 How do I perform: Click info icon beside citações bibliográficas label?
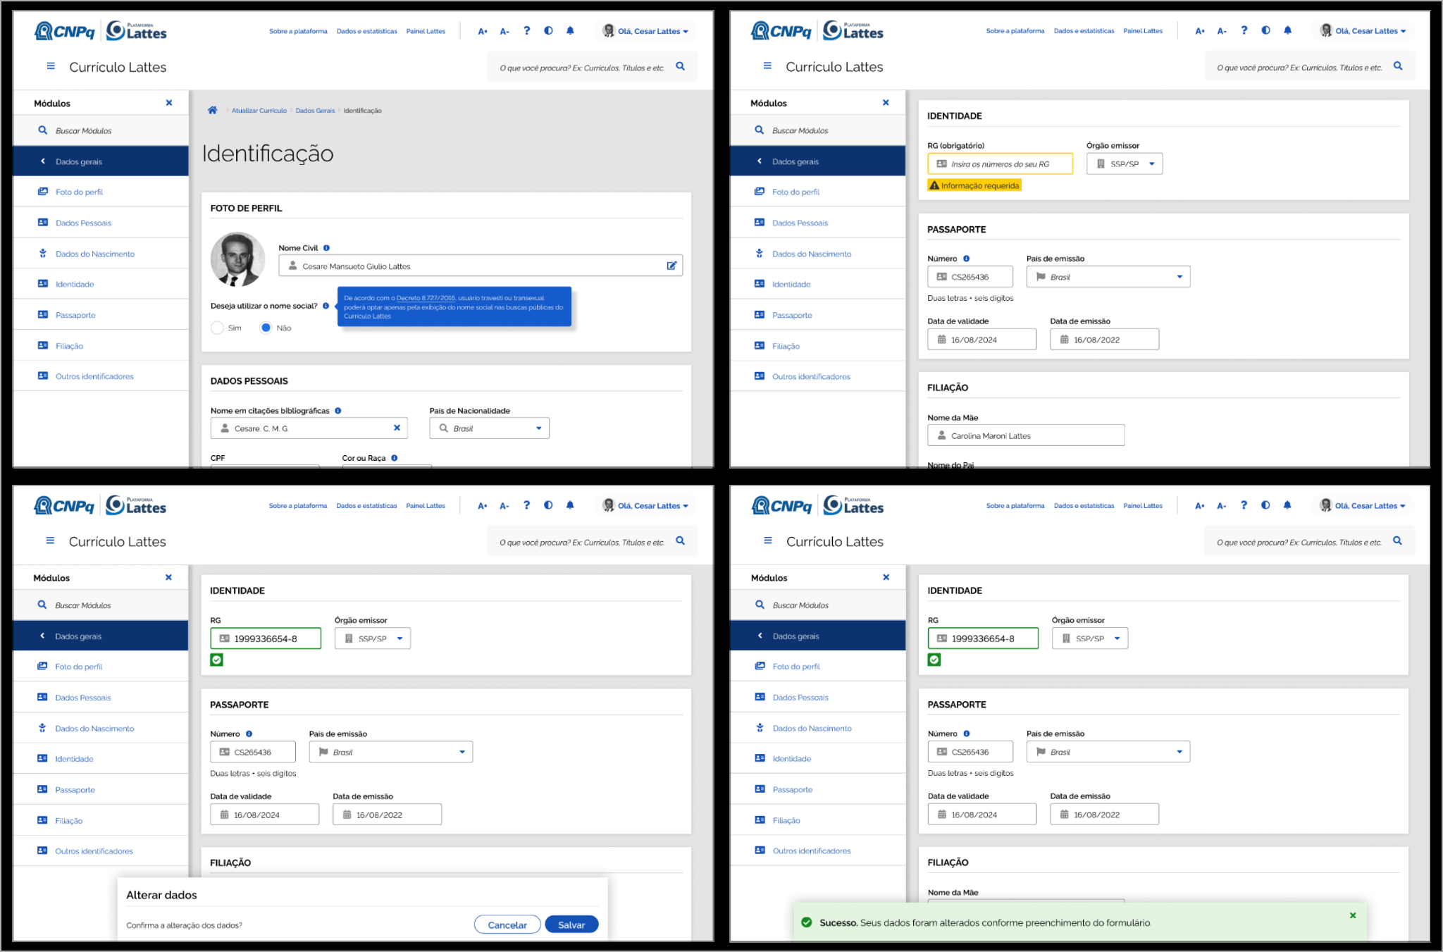(338, 411)
